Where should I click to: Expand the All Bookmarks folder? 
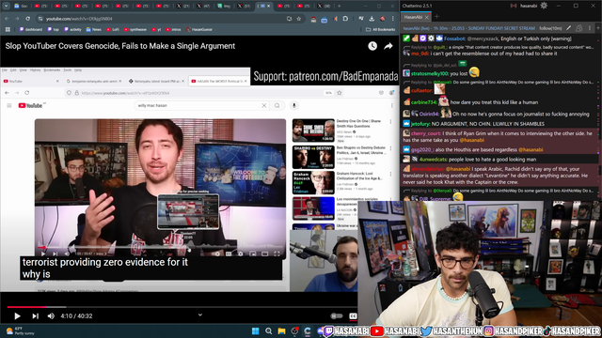[380, 29]
